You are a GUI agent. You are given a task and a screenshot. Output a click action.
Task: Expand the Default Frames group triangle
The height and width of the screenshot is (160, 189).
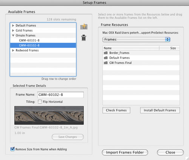click(x=13, y=26)
